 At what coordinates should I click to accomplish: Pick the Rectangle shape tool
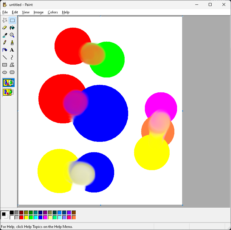tap(5, 65)
